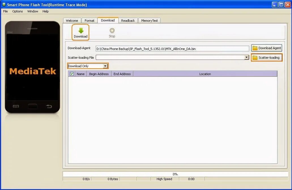The image size is (292, 190).
Task: Switch to the MemoryTest tab
Action: coord(149,21)
